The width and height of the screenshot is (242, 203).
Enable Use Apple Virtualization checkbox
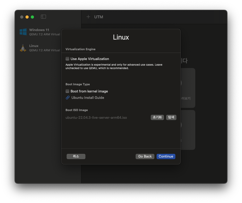click(67, 59)
